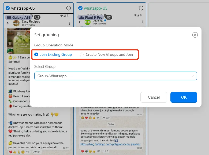Click the Galaxy A53 device label
This screenshot has height=155, width=209.
19,17
